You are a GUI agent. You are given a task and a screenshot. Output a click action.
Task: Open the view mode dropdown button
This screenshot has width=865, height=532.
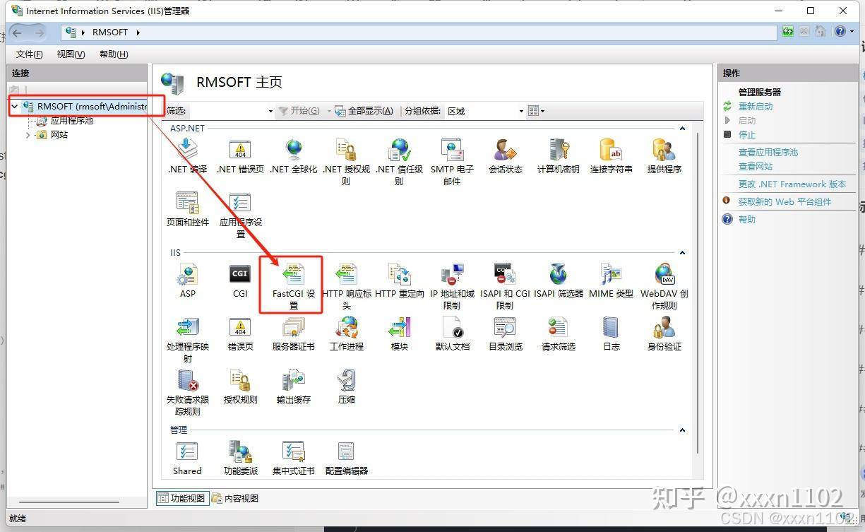(x=537, y=111)
